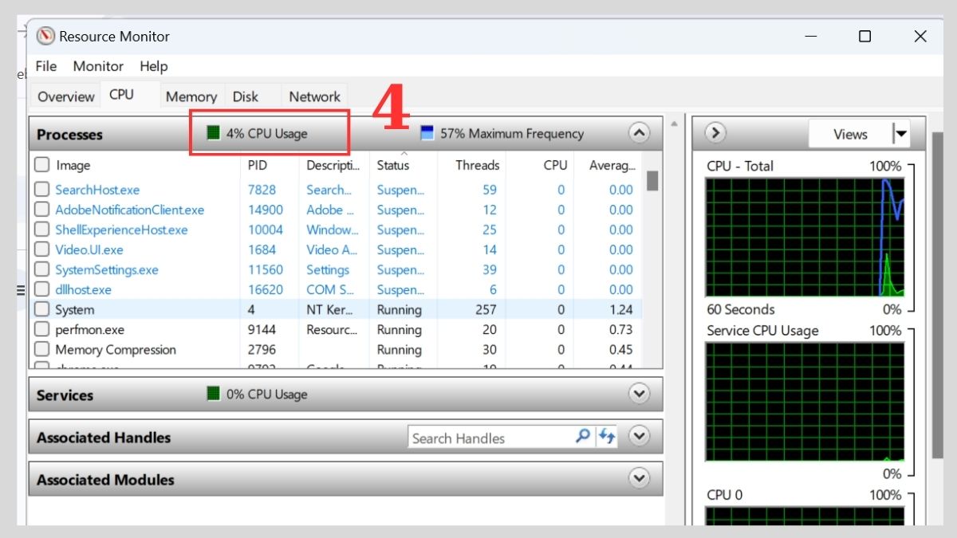Image resolution: width=957 pixels, height=538 pixels.
Task: Open the Monitor menu
Action: 97,66
